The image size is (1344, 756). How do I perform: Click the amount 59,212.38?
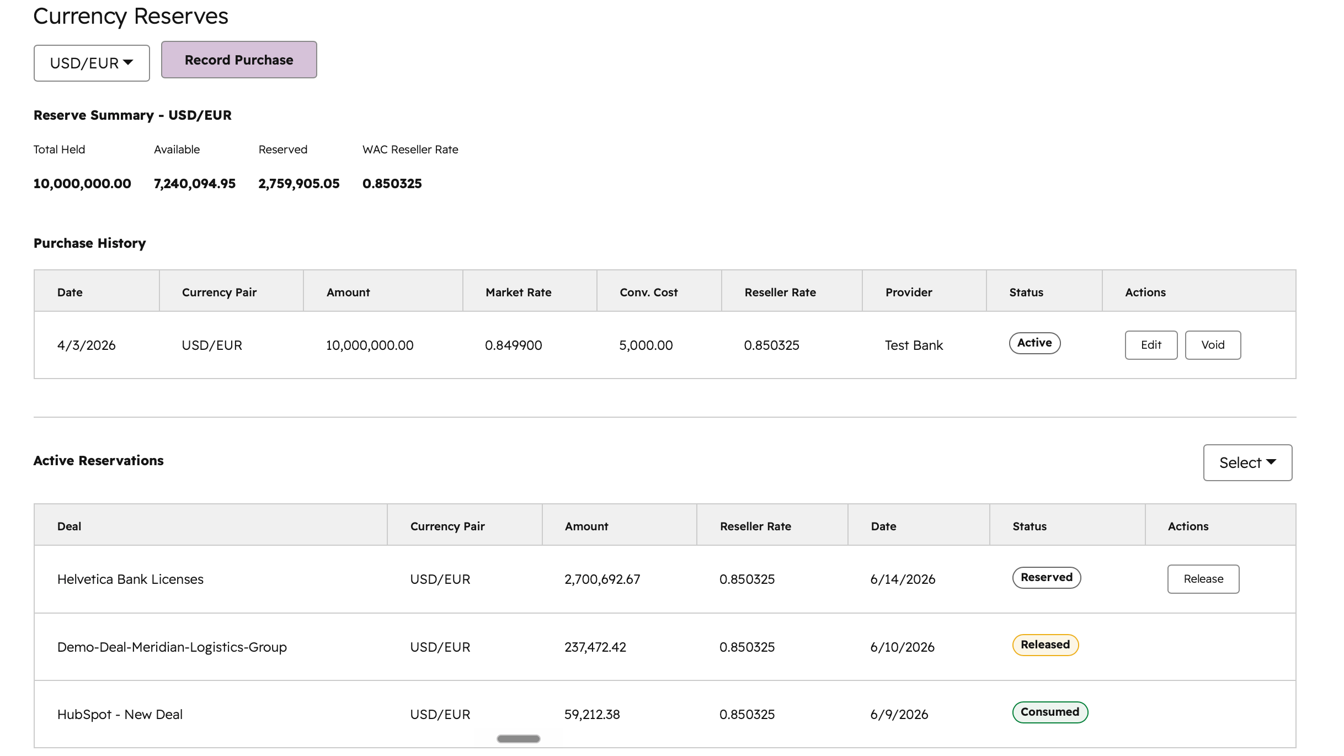coord(592,714)
